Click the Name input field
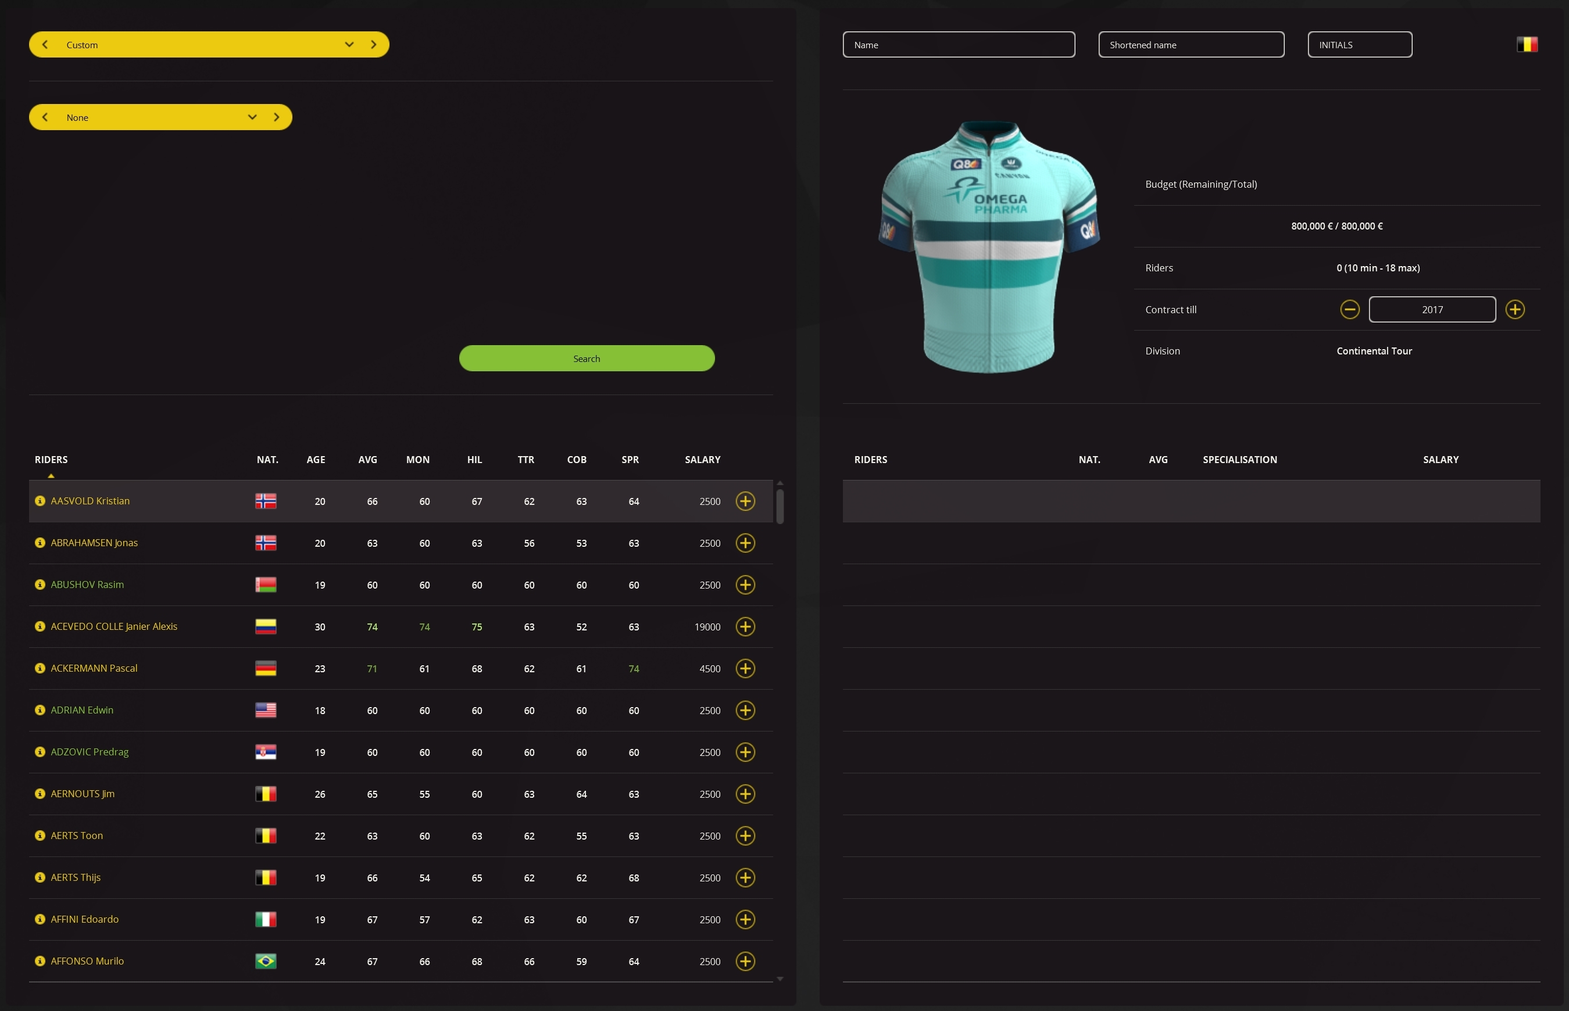Image resolution: width=1569 pixels, height=1011 pixels. tap(959, 45)
